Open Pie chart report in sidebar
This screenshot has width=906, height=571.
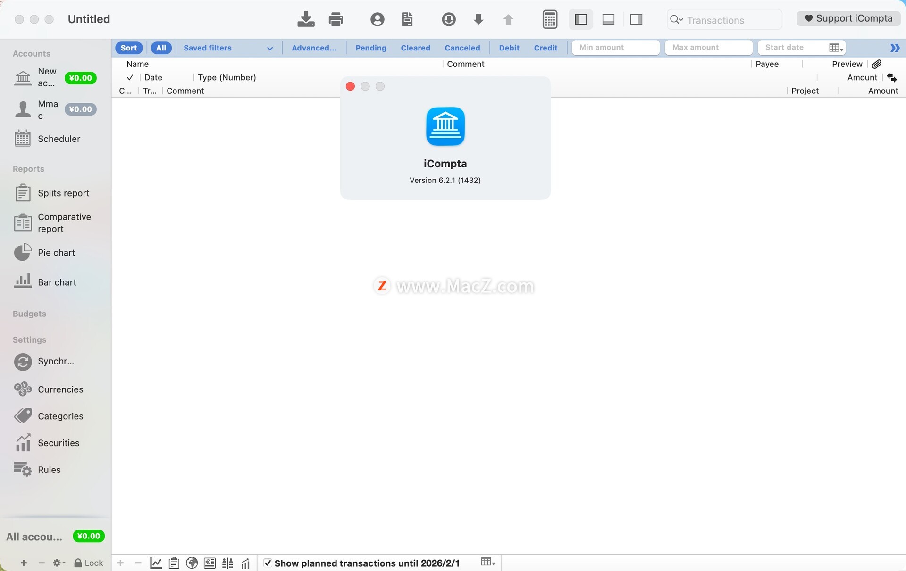pos(56,253)
